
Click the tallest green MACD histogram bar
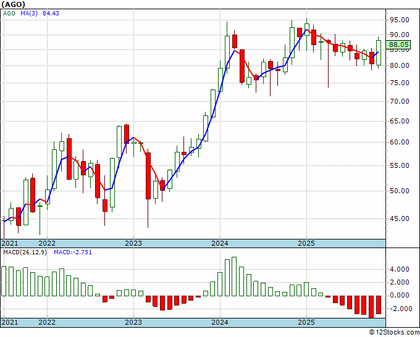coord(234,277)
